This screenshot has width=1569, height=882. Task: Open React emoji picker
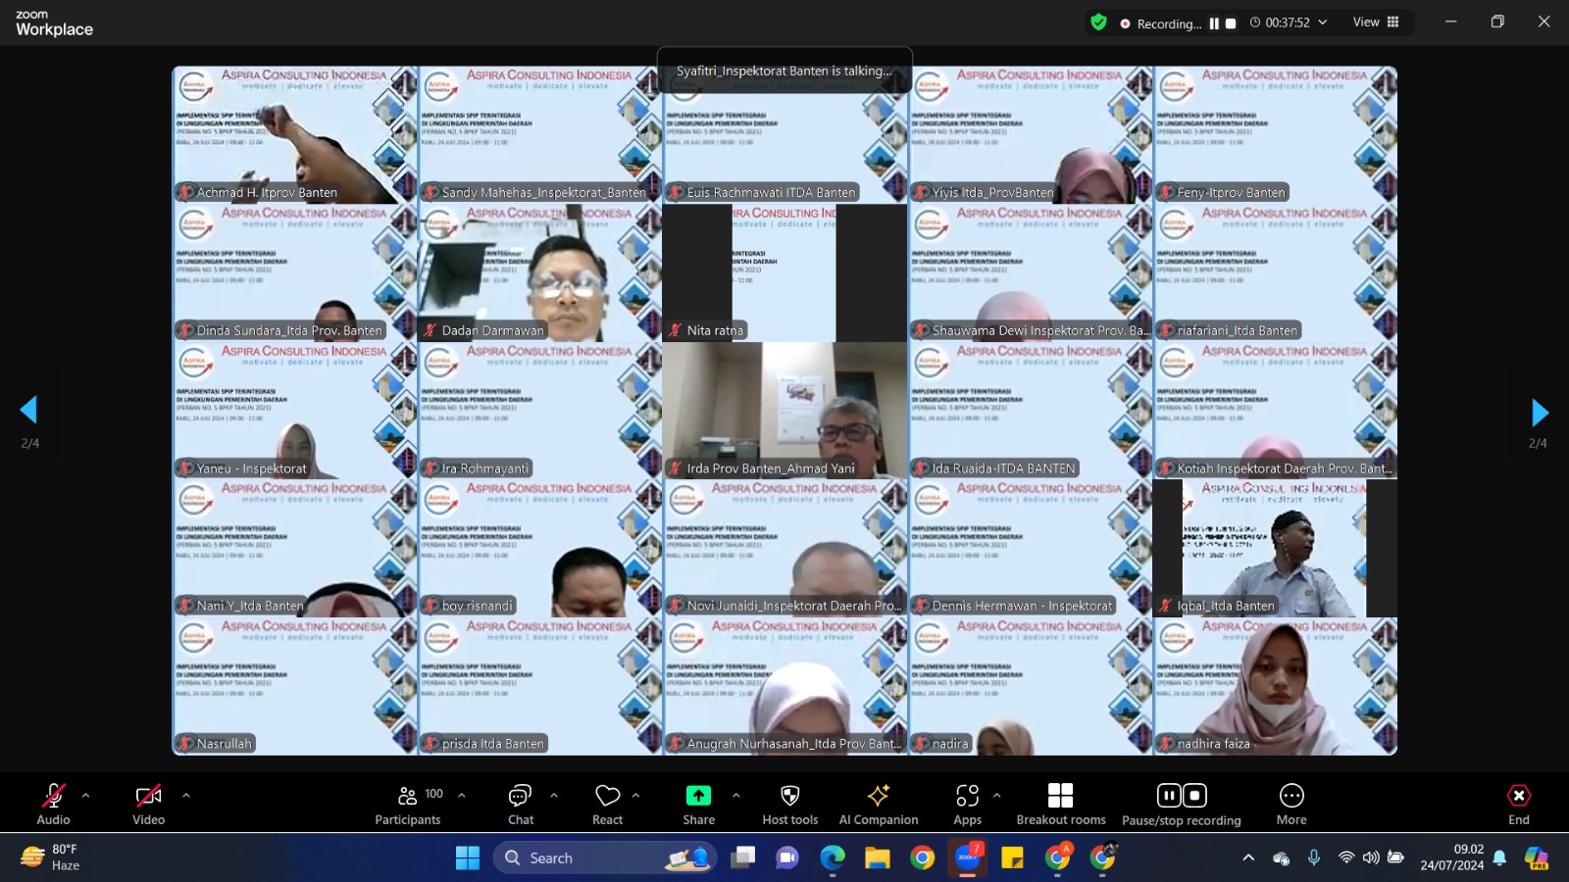point(607,803)
